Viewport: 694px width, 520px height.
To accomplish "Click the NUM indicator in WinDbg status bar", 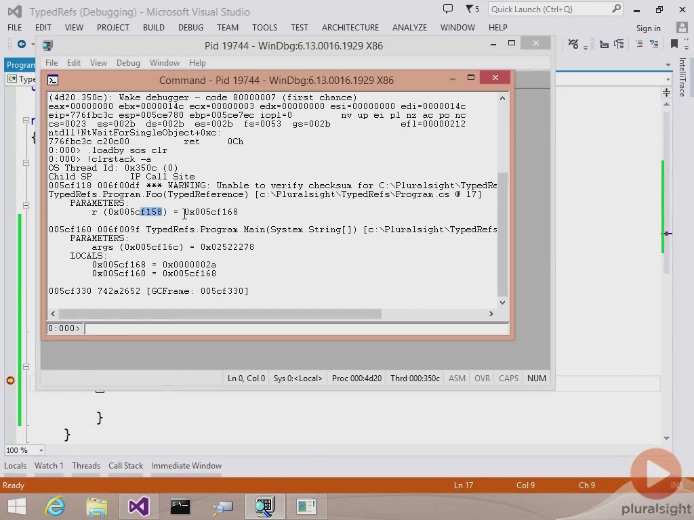I will pyautogui.click(x=537, y=378).
